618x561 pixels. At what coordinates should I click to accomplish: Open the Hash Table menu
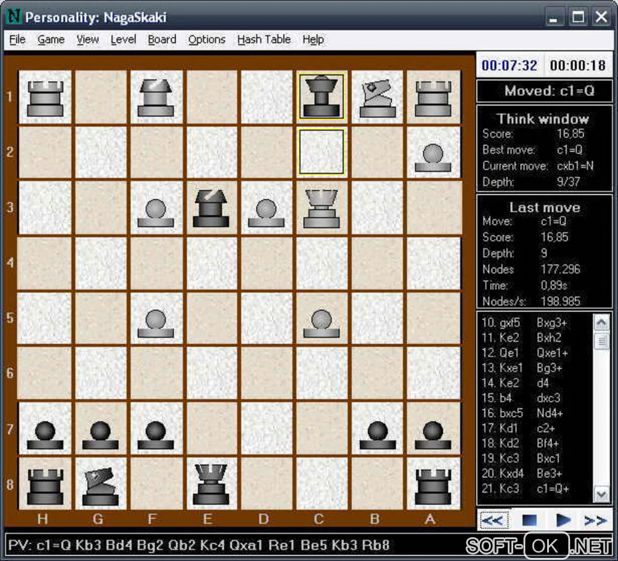pyautogui.click(x=264, y=39)
